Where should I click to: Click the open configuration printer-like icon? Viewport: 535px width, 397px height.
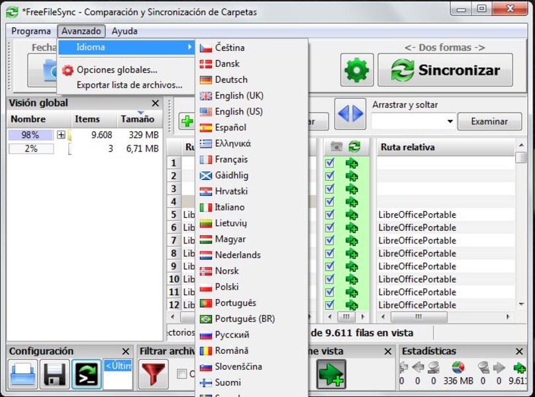click(x=23, y=374)
